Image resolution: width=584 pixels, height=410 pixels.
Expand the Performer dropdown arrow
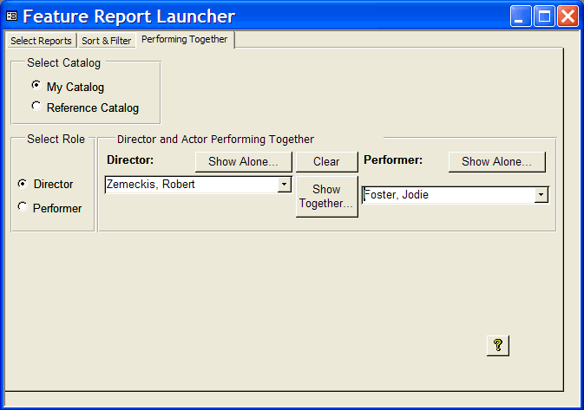pos(541,195)
